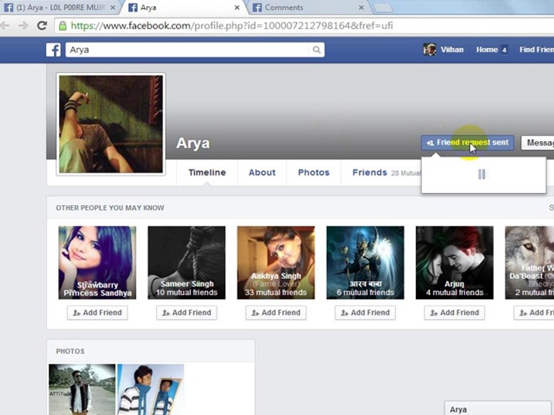554x415 pixels.
Task: Click Find Friends in top navigation
Action: (536, 50)
